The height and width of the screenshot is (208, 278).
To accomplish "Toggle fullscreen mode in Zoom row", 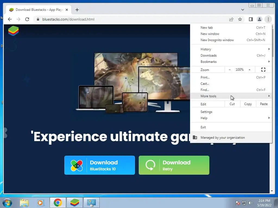I will 263,70.
